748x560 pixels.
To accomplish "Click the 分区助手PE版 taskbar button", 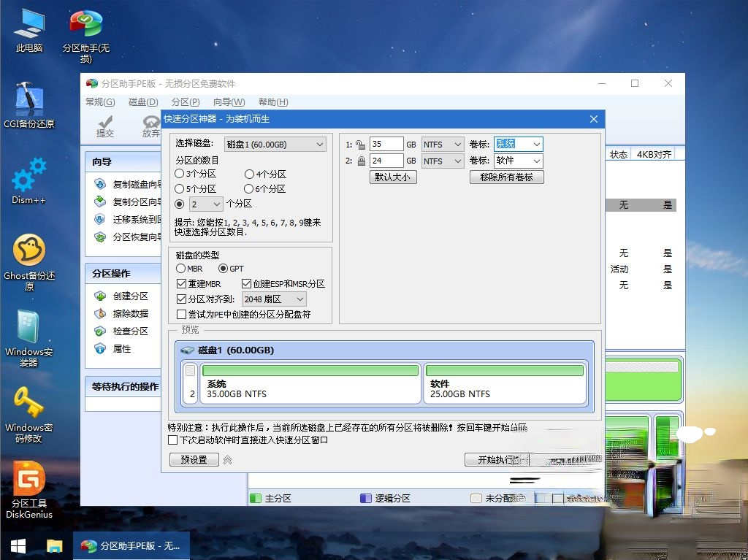I will click(131, 545).
